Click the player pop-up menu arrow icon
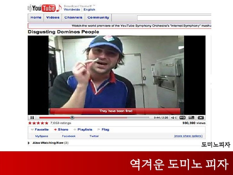233x175 pixels. [x=201, y=118]
